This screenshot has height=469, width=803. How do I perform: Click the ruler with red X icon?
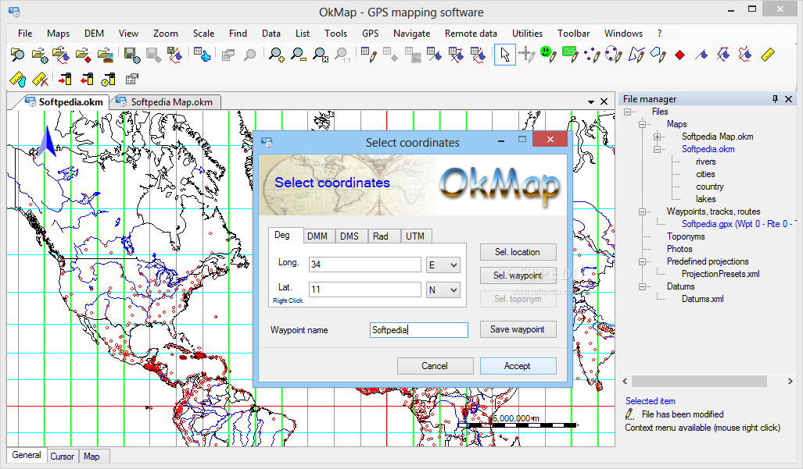coord(40,79)
